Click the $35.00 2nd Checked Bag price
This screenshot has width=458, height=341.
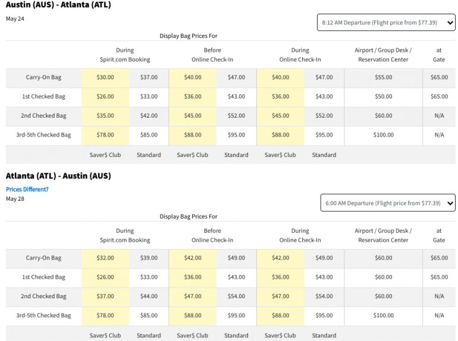(105, 116)
